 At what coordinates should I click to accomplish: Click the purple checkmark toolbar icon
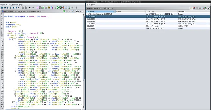point(38,8)
